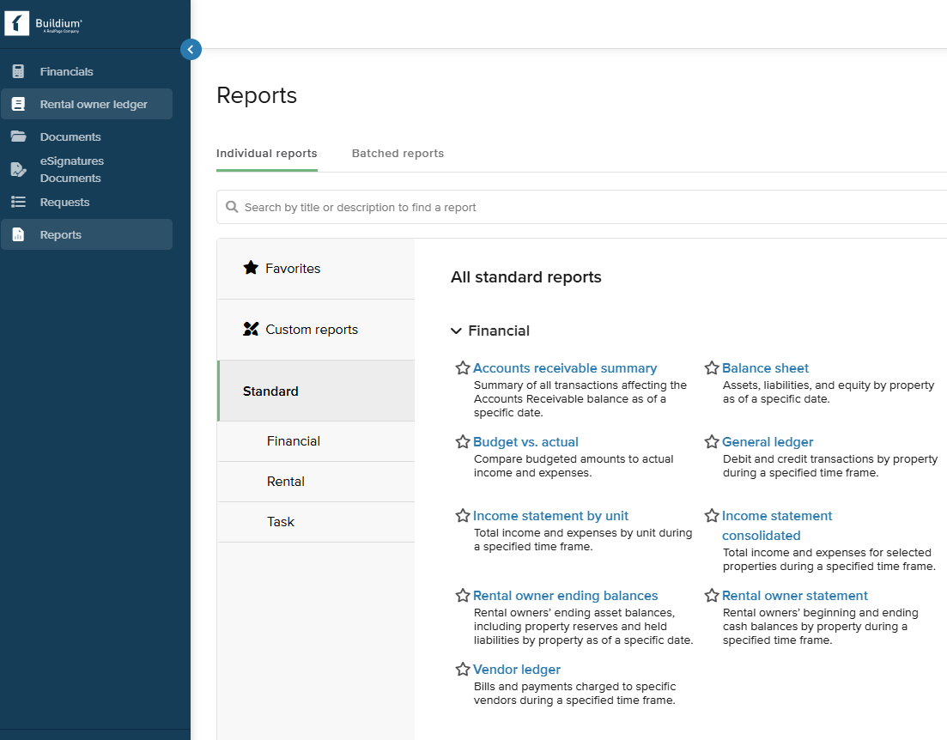Viewport: 947px width, 740px height.
Task: Toggle favorite star for Vendor ledger
Action: pos(463,670)
